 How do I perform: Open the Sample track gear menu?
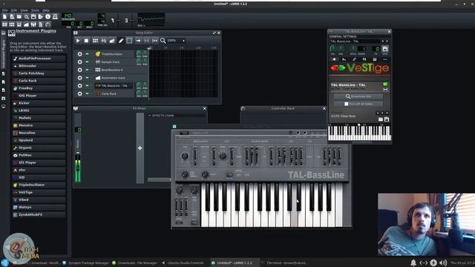[x=79, y=62]
